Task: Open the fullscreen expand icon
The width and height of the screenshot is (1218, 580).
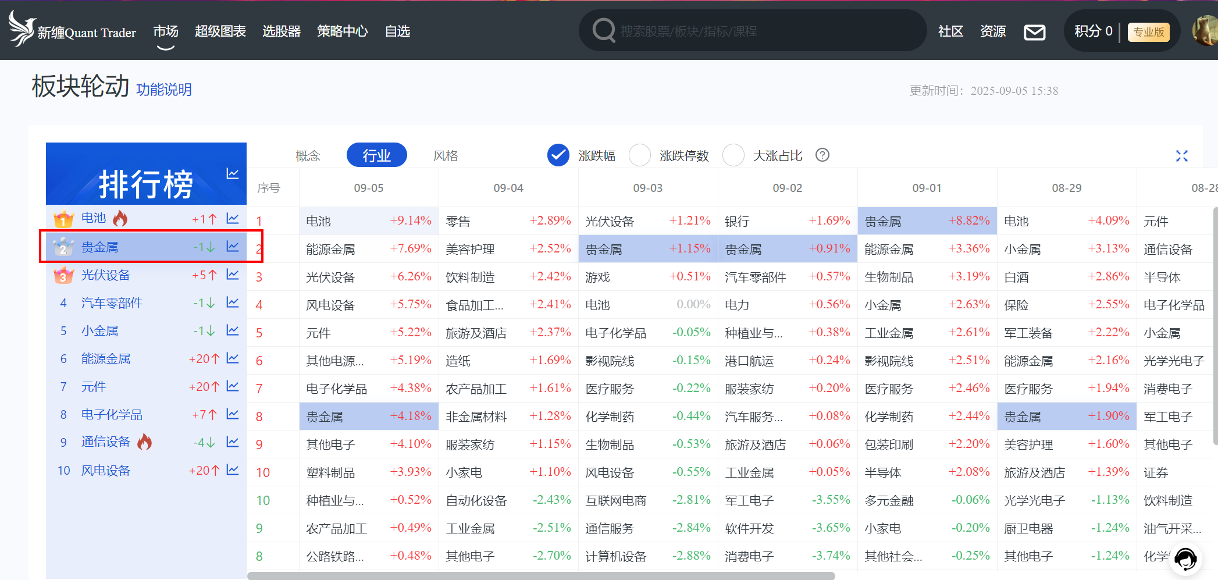Action: click(1181, 156)
